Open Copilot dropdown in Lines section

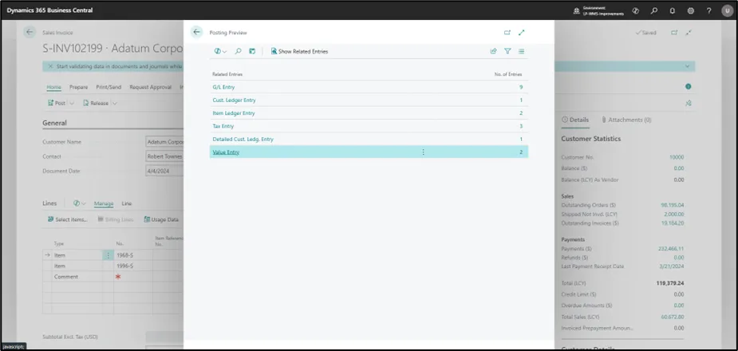point(80,203)
